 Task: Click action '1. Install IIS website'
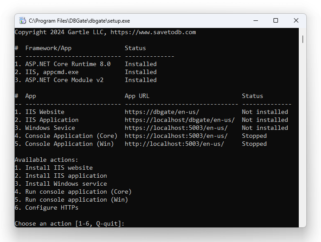54,168
